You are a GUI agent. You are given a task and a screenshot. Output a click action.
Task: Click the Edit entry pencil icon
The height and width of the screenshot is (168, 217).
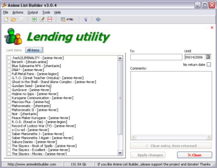click(x=42, y=19)
